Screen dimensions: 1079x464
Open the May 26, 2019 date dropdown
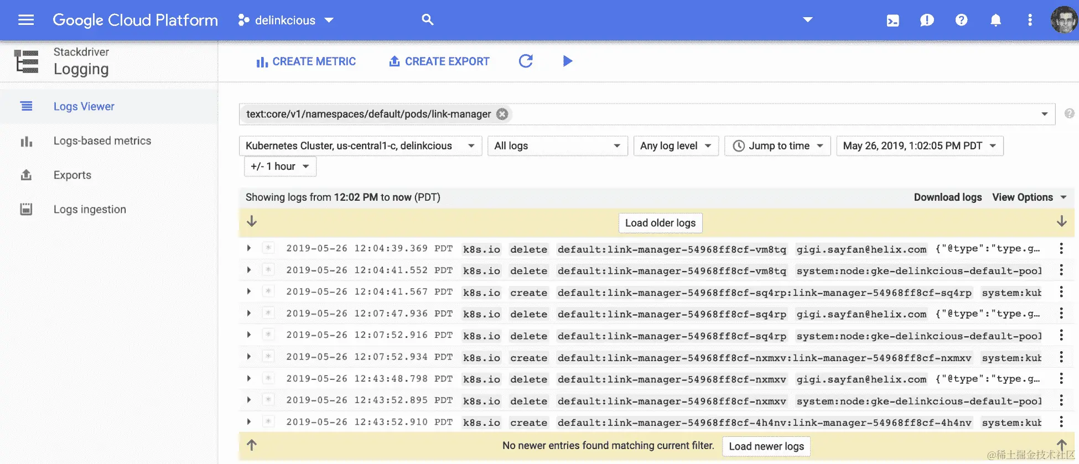pos(920,146)
